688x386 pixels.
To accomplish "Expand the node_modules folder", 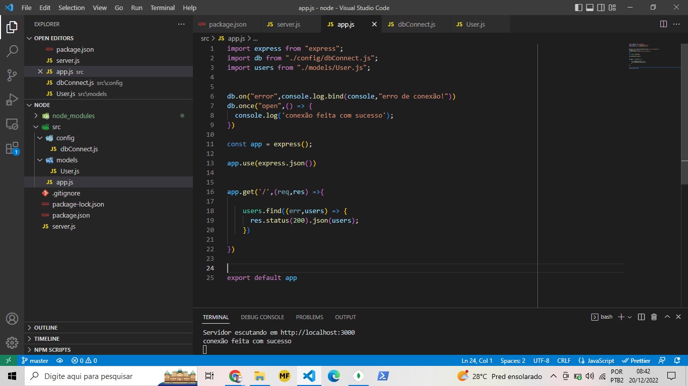I will [108, 116].
